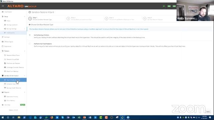Image resolution: width=214 pixels, height=120 pixels.
Task: Click first green status indicator in header
Action: point(164,6)
